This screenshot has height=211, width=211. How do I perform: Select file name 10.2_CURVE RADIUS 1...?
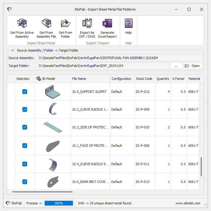point(90,109)
